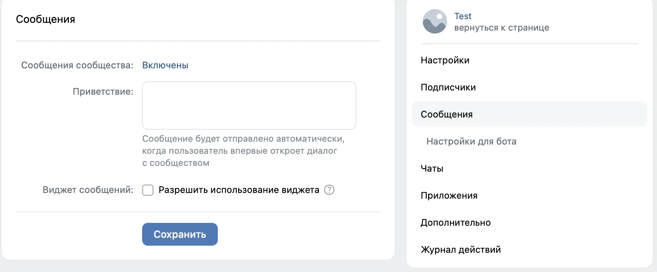Open the 'Настройки' sidebar section

click(x=445, y=60)
